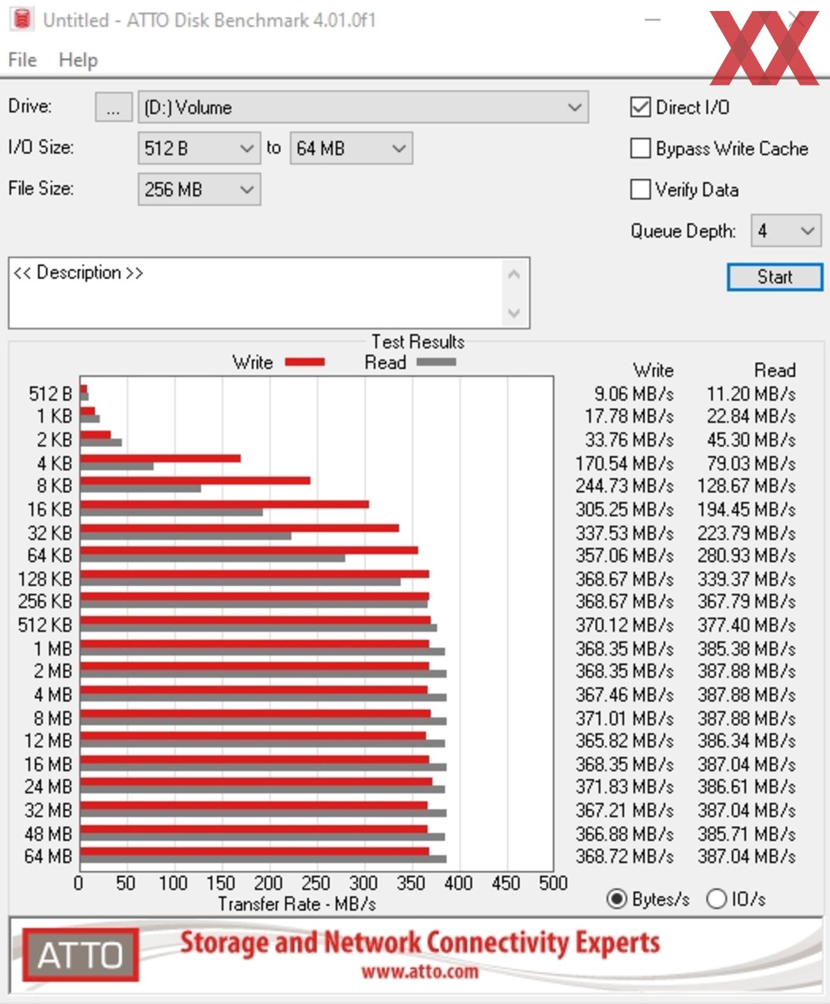Select the Bytes/s radio button

click(617, 899)
